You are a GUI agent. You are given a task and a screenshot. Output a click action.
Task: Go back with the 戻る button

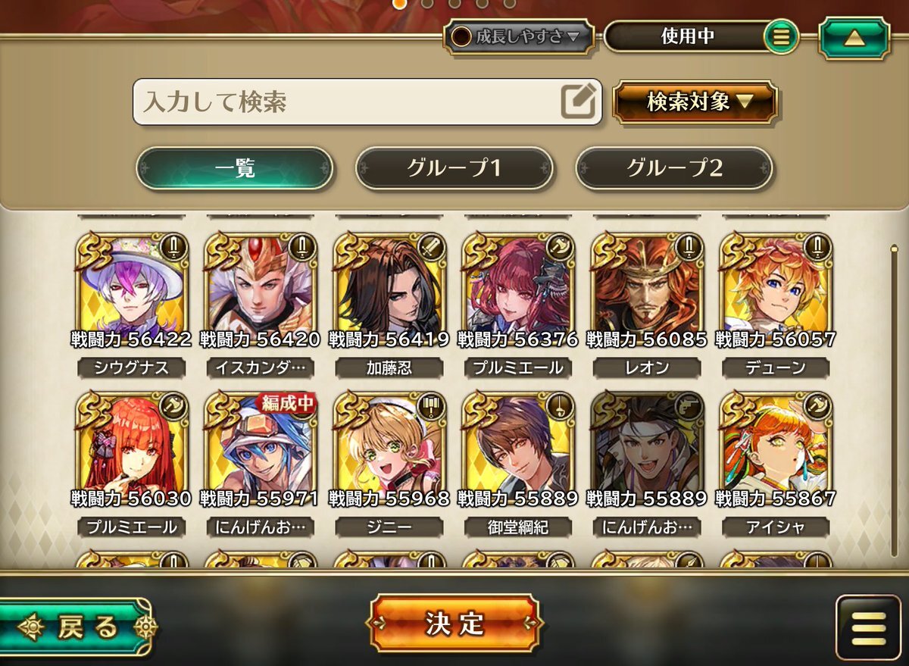(x=76, y=627)
